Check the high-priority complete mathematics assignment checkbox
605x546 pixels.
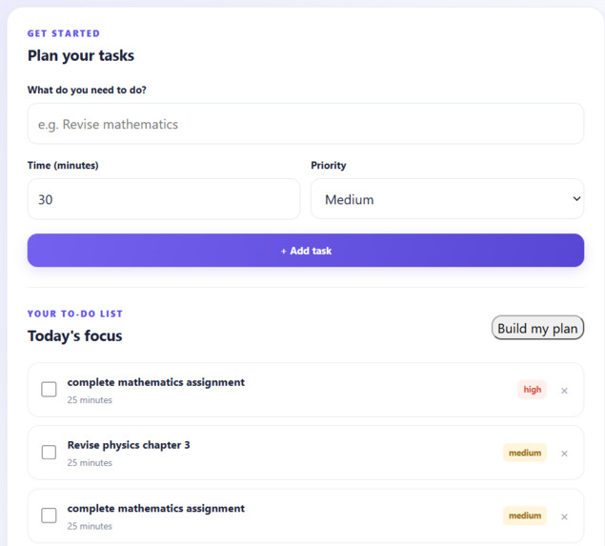(49, 390)
